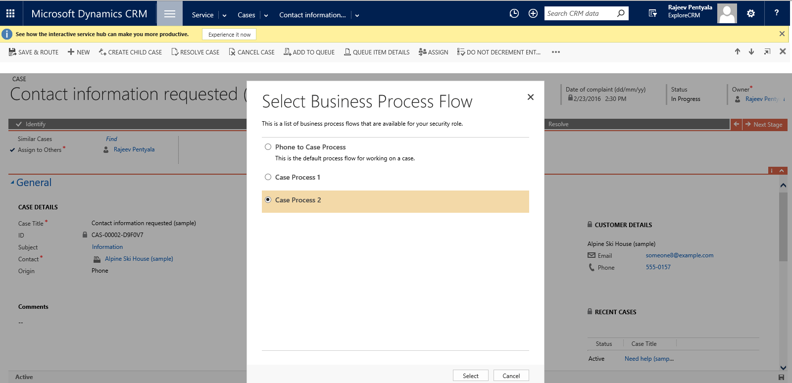The height and width of the screenshot is (383, 792).
Task: Click Do Not Decrement Entitlement command
Action: click(x=499, y=52)
